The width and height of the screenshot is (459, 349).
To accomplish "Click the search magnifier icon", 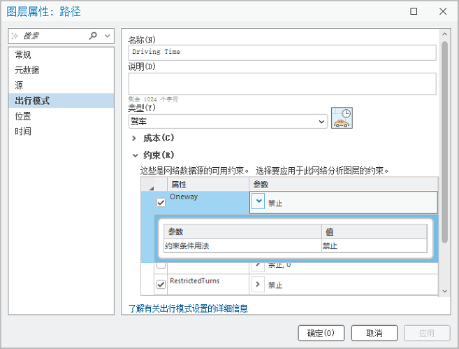I will pos(94,36).
